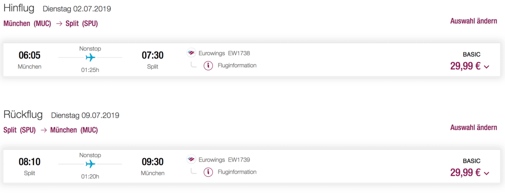Click the München (MUC) → Split (SPU) route

(50, 24)
